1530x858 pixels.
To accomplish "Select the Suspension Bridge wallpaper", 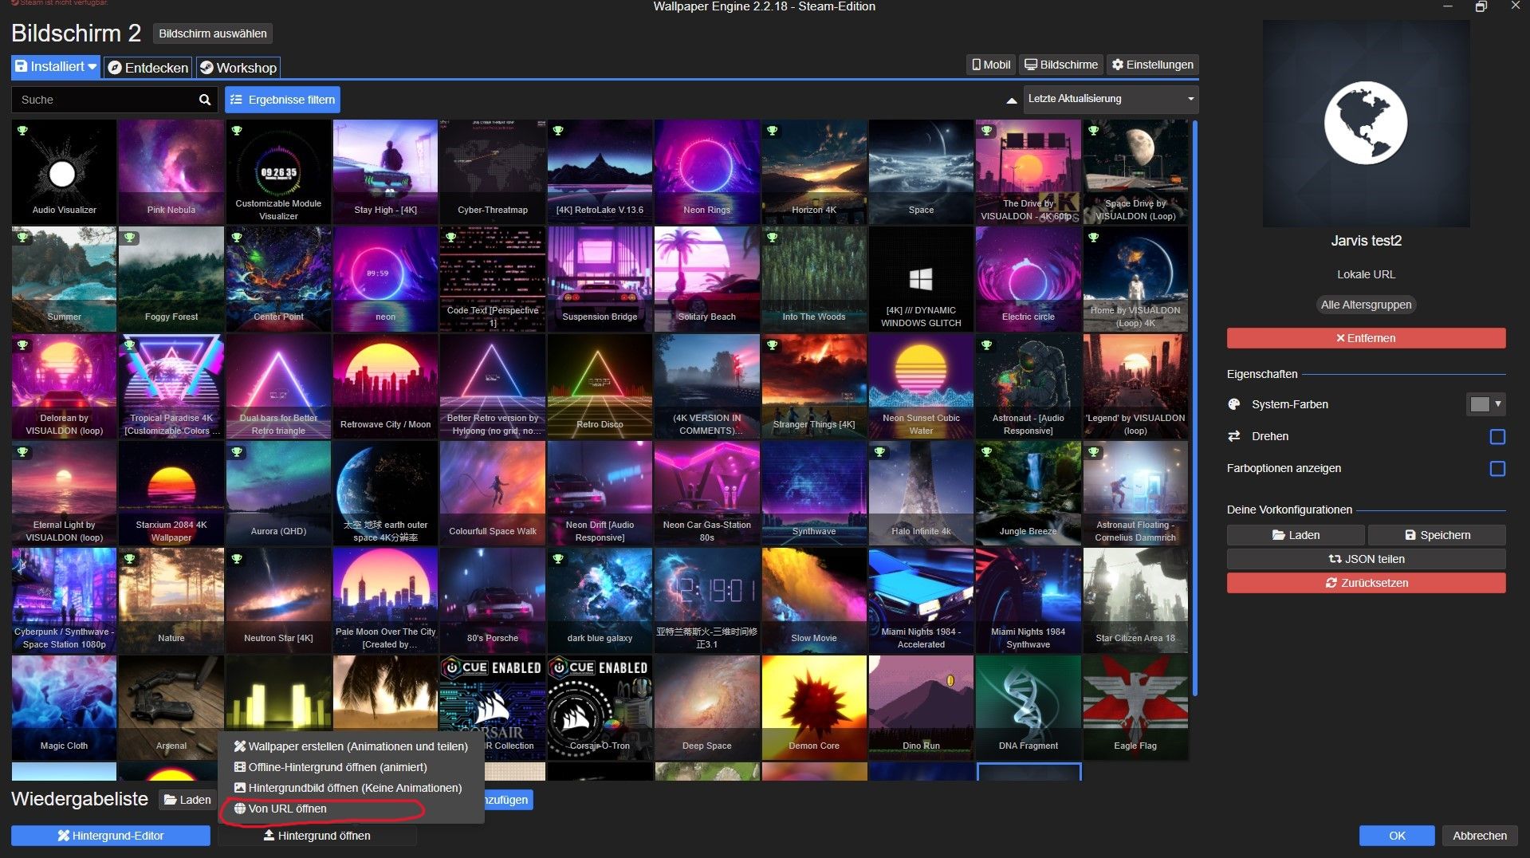I will point(600,279).
